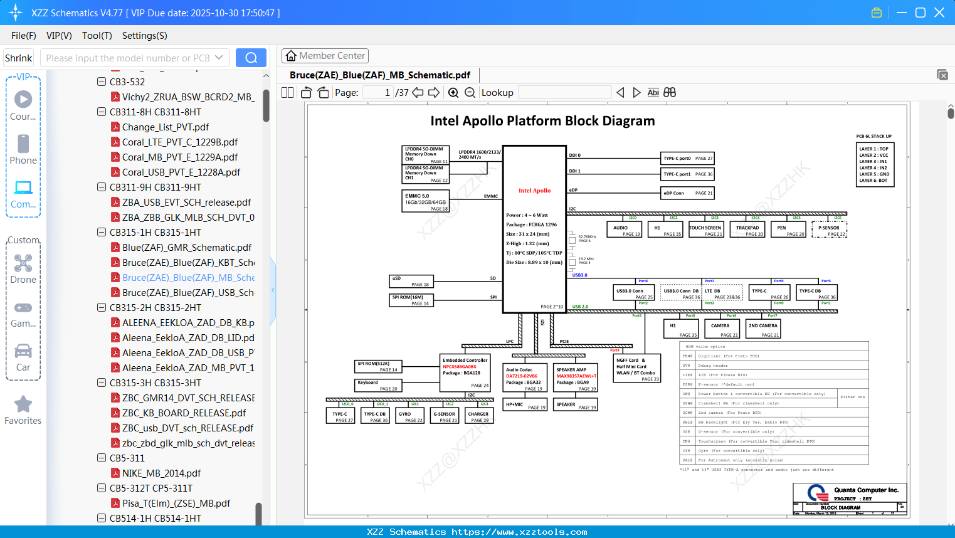Image resolution: width=955 pixels, height=538 pixels.
Task: Collapse the CB311-9H CB311-9HT node
Action: point(102,187)
